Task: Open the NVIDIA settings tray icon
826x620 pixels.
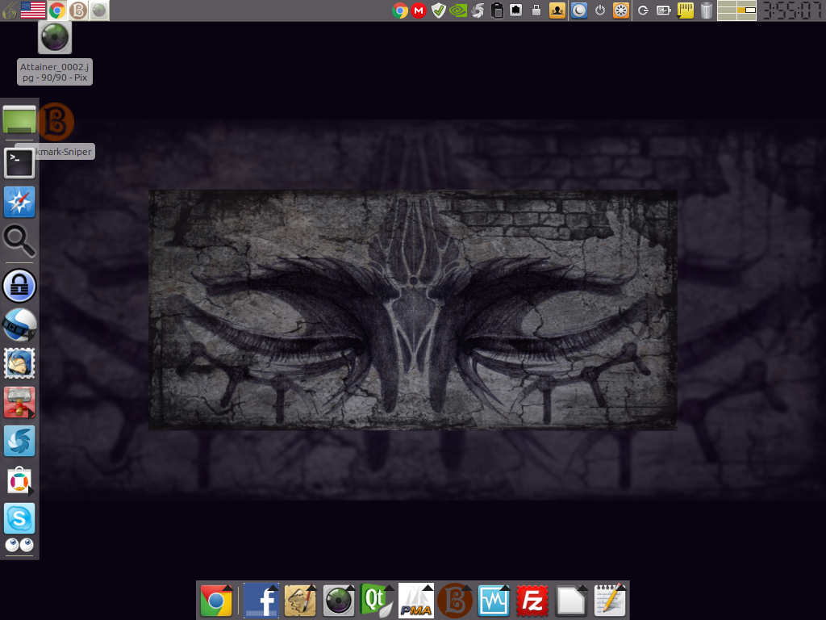Action: (458, 10)
